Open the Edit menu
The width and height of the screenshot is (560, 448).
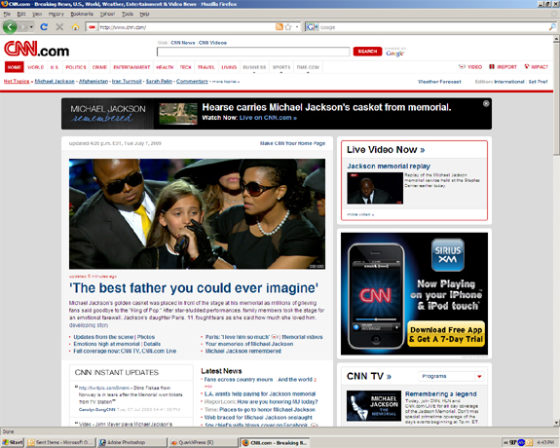click(x=21, y=14)
